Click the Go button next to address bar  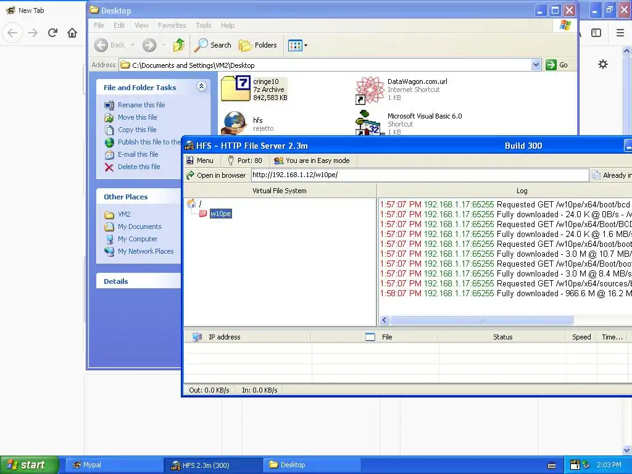pyautogui.click(x=557, y=65)
